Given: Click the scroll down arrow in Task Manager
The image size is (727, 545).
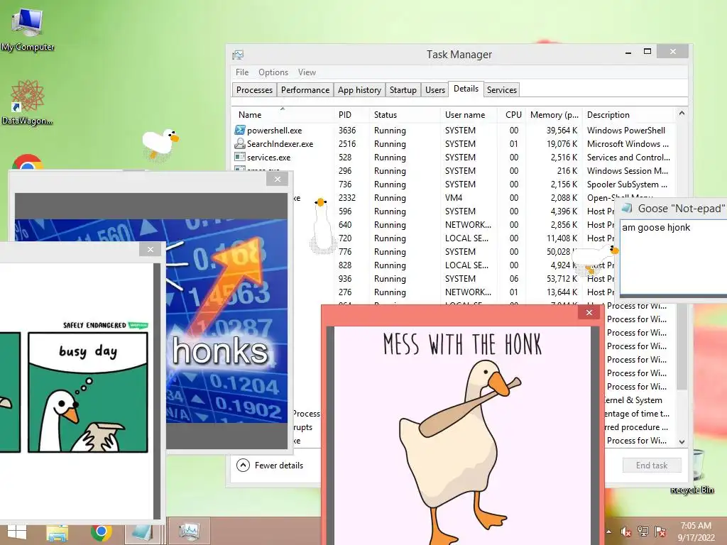Looking at the screenshot, I should 681,441.
